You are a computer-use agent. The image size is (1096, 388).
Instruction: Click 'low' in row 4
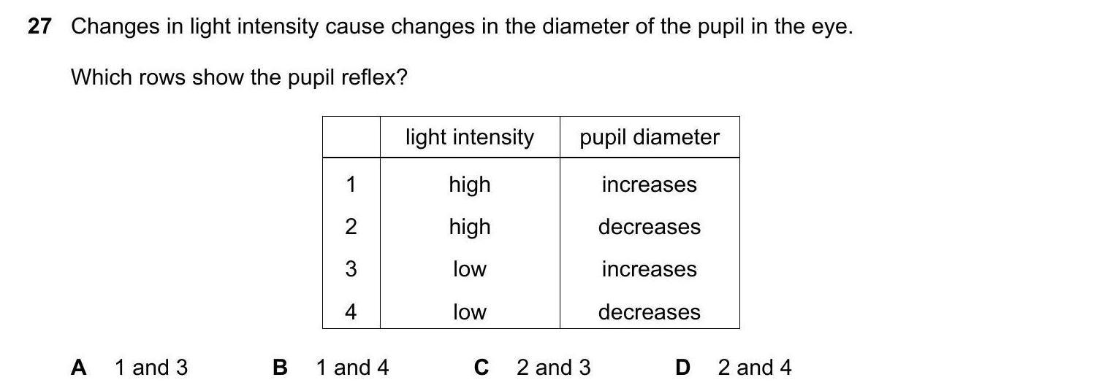pyautogui.click(x=469, y=312)
